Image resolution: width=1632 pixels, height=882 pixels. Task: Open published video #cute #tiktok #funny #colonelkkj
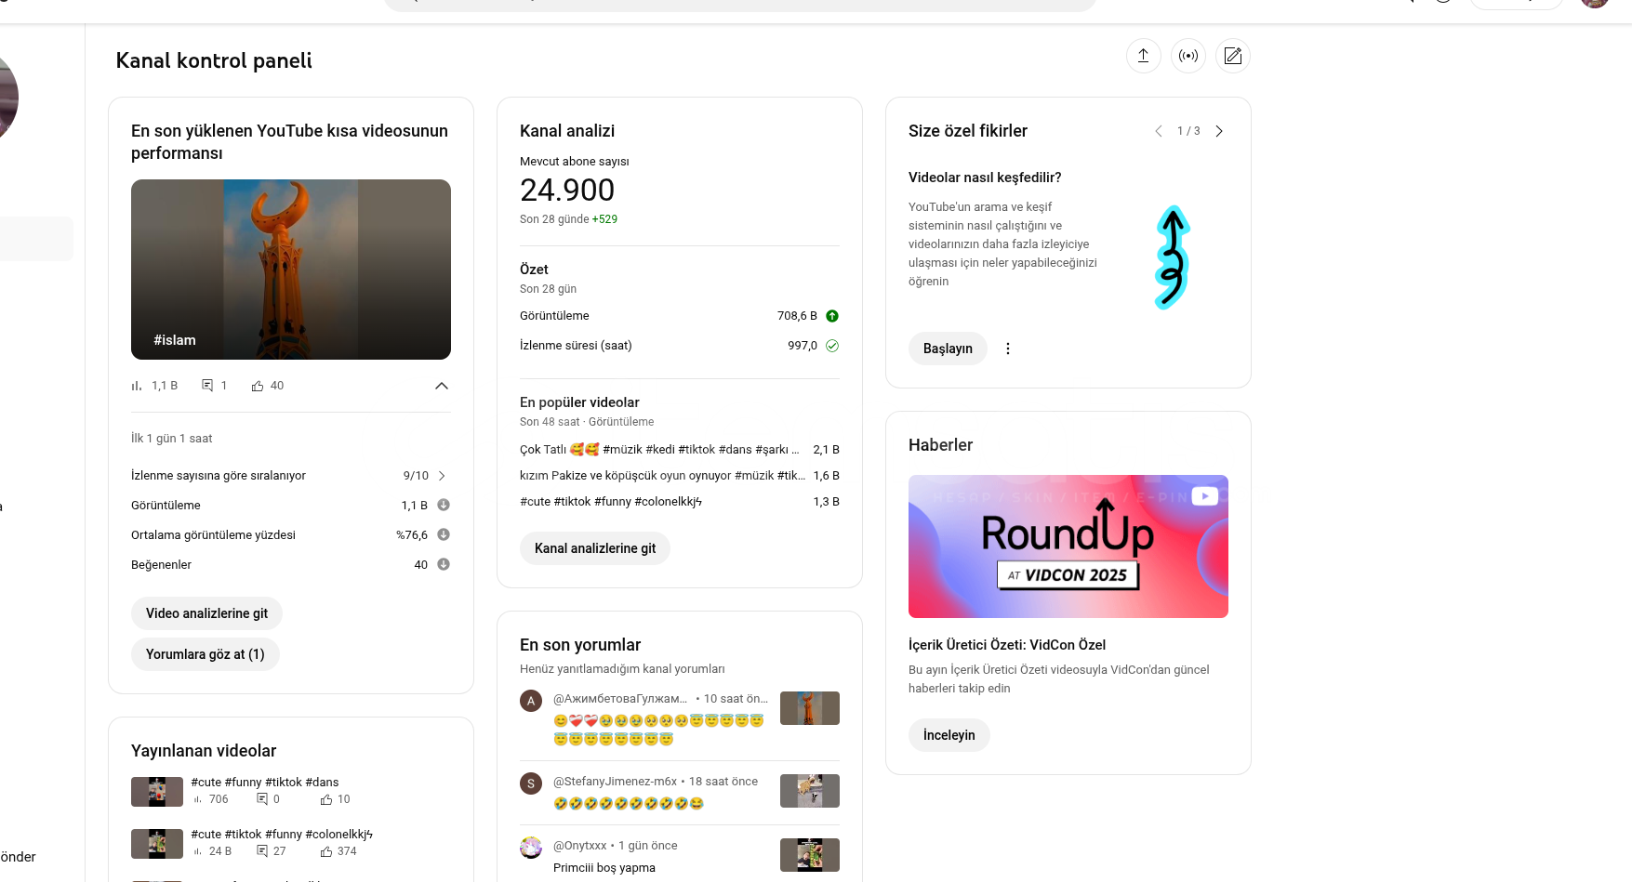click(282, 835)
